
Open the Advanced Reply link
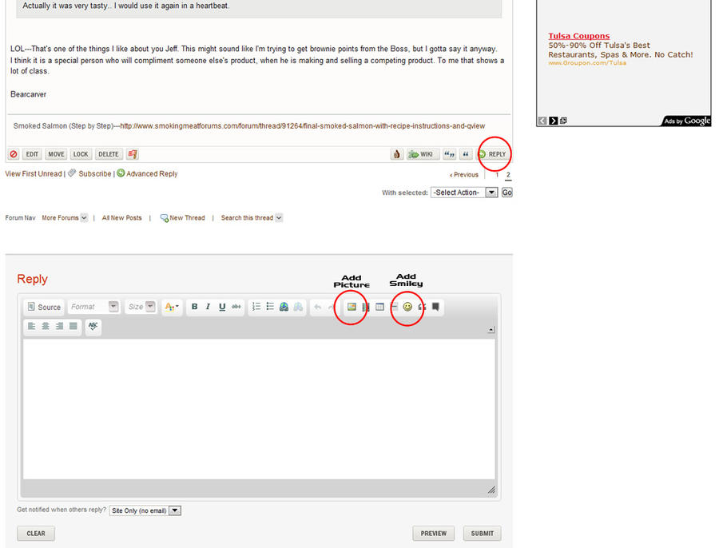pyautogui.click(x=151, y=173)
